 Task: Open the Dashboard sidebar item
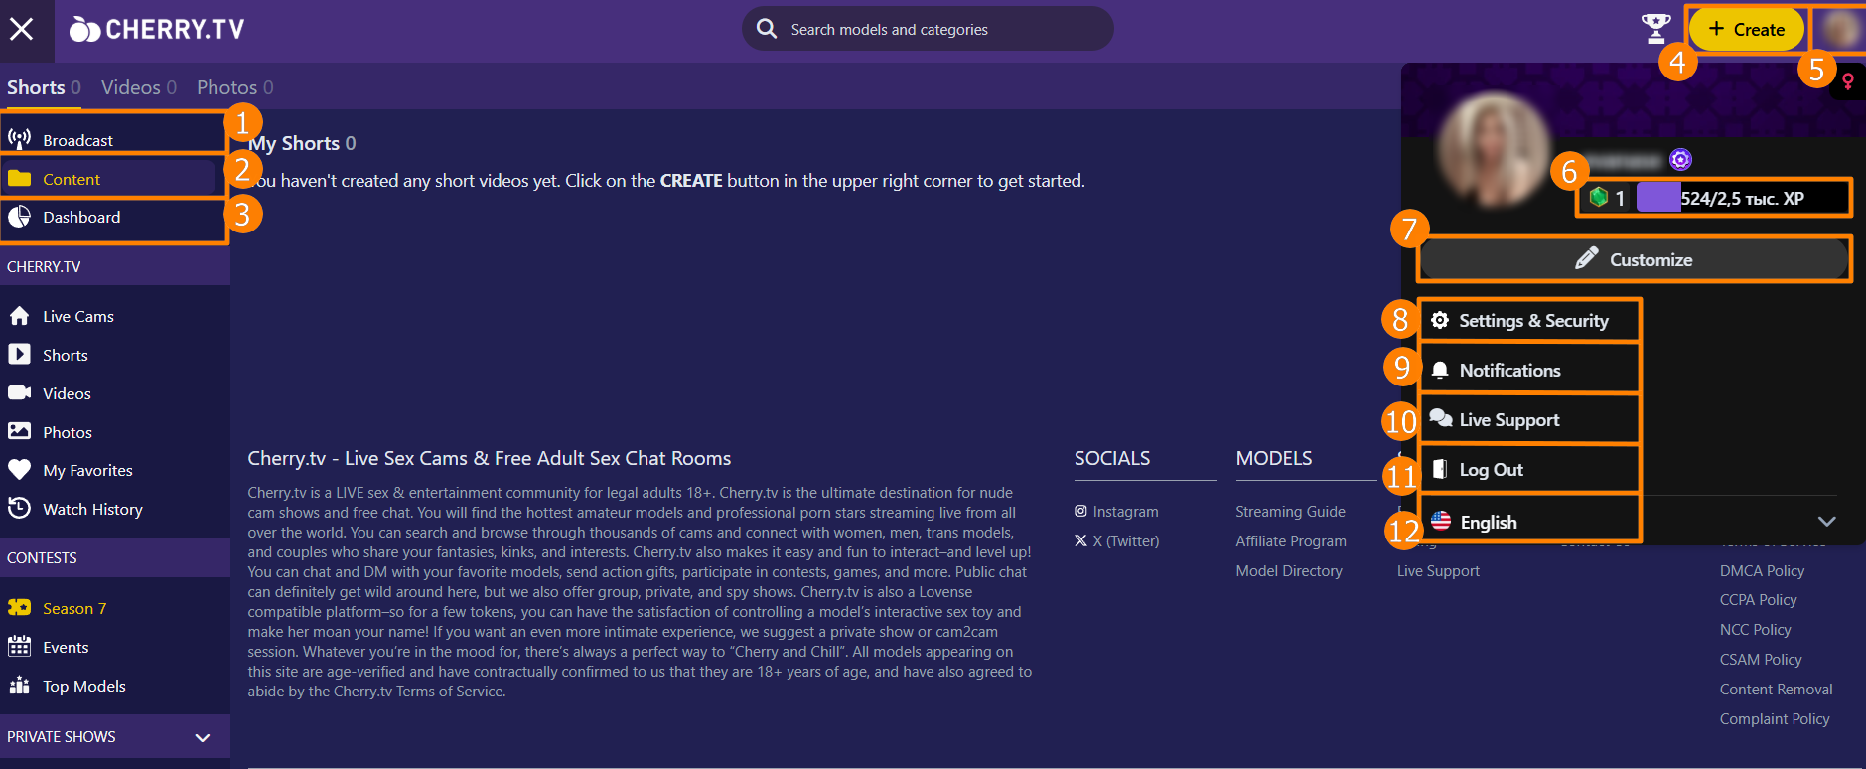pyautogui.click(x=81, y=218)
